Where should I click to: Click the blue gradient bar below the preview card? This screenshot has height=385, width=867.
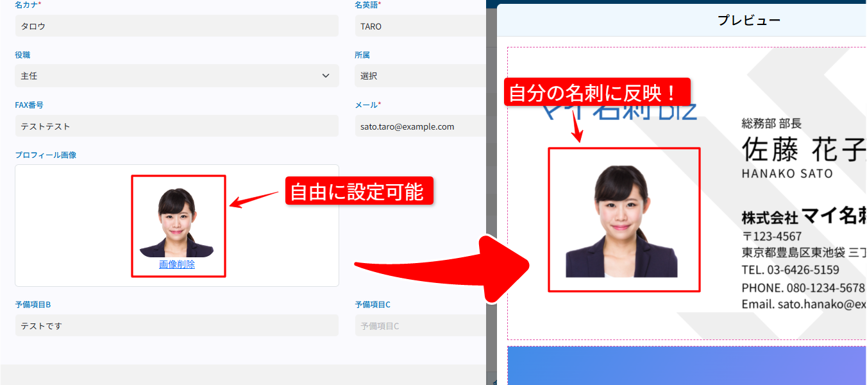[686, 366]
